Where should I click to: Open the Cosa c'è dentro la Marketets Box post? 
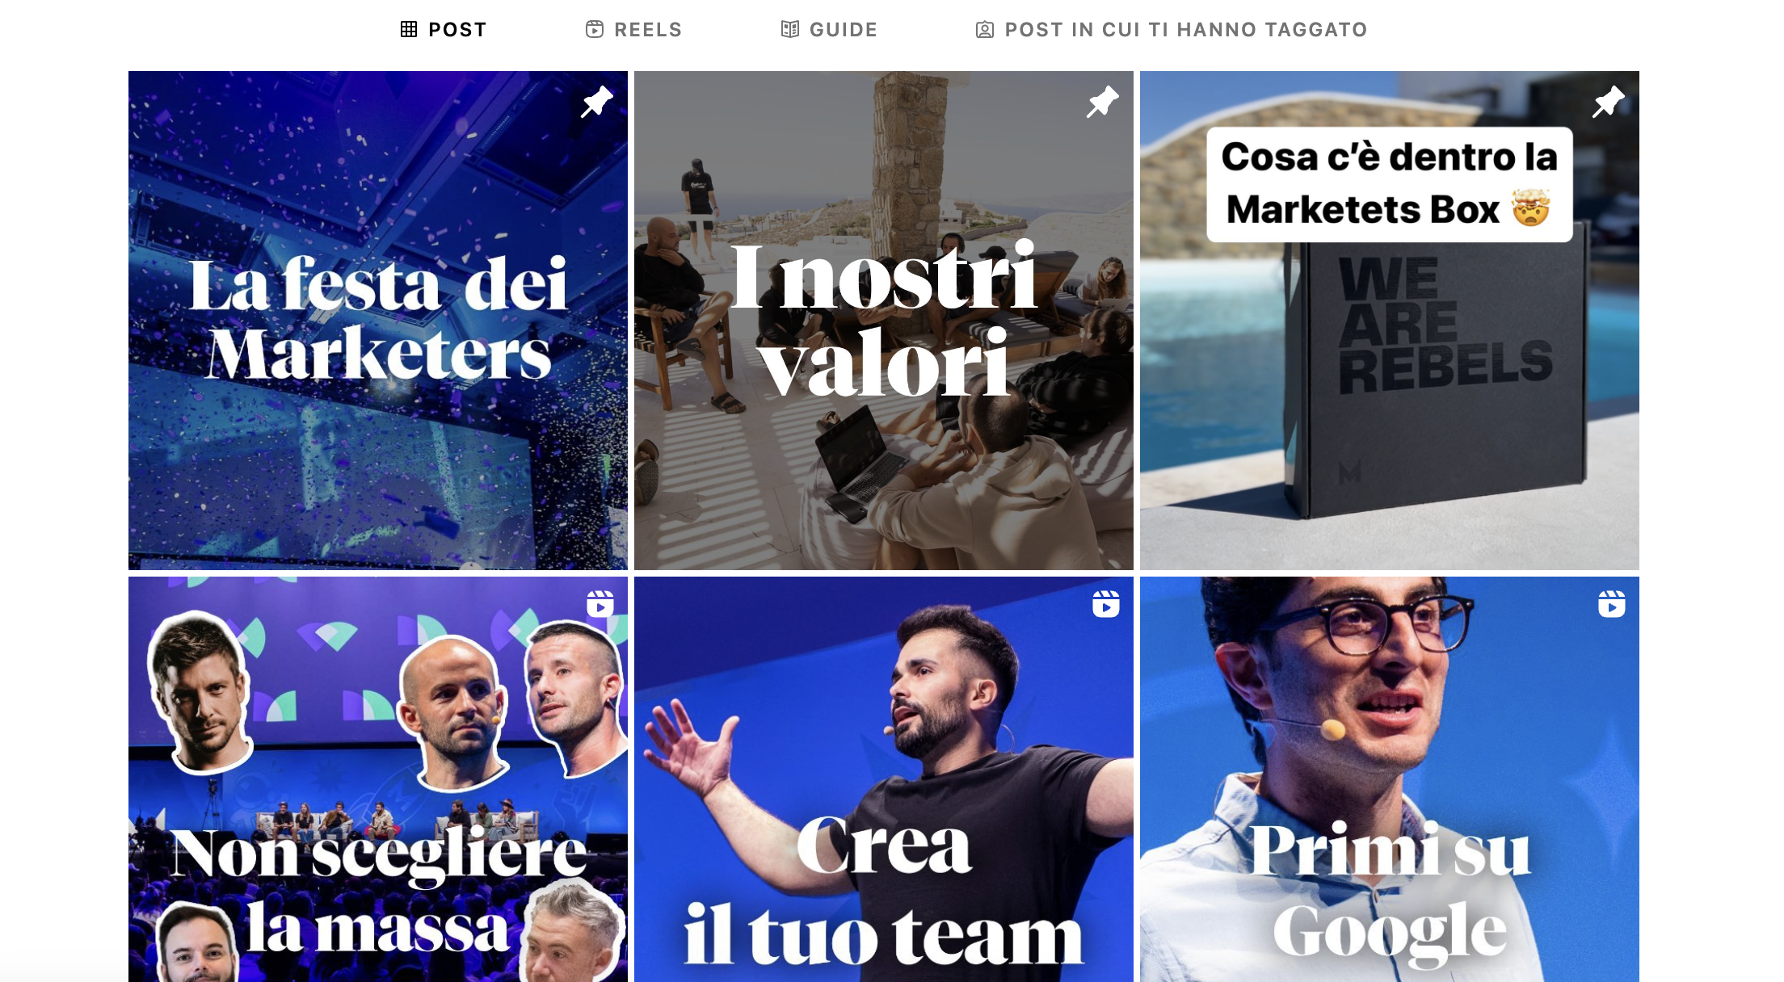[1390, 321]
